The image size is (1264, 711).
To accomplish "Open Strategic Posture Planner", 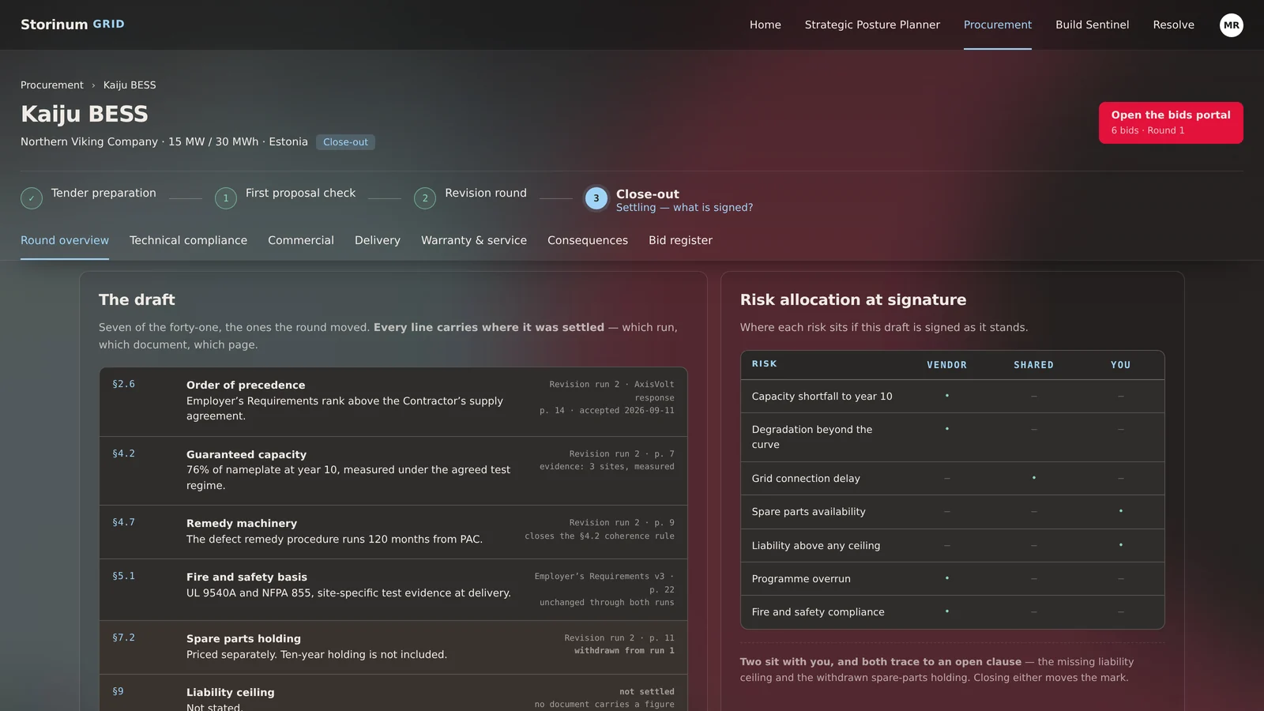I will point(872,24).
